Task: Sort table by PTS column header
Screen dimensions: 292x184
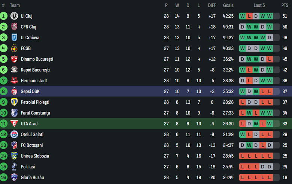Action: click(285, 5)
